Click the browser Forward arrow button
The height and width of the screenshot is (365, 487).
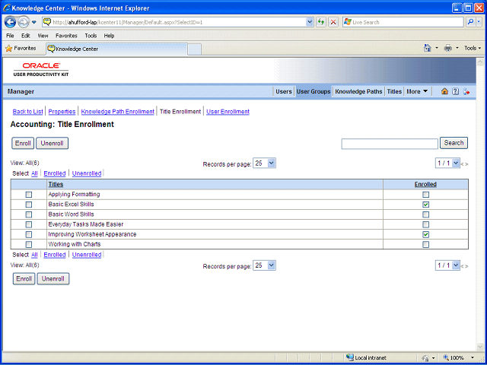(x=24, y=22)
